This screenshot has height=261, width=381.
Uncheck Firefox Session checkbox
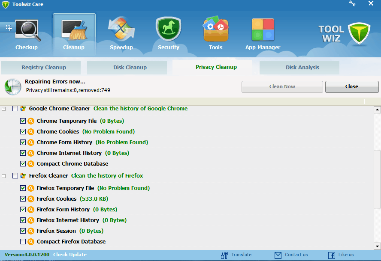pos(23,231)
